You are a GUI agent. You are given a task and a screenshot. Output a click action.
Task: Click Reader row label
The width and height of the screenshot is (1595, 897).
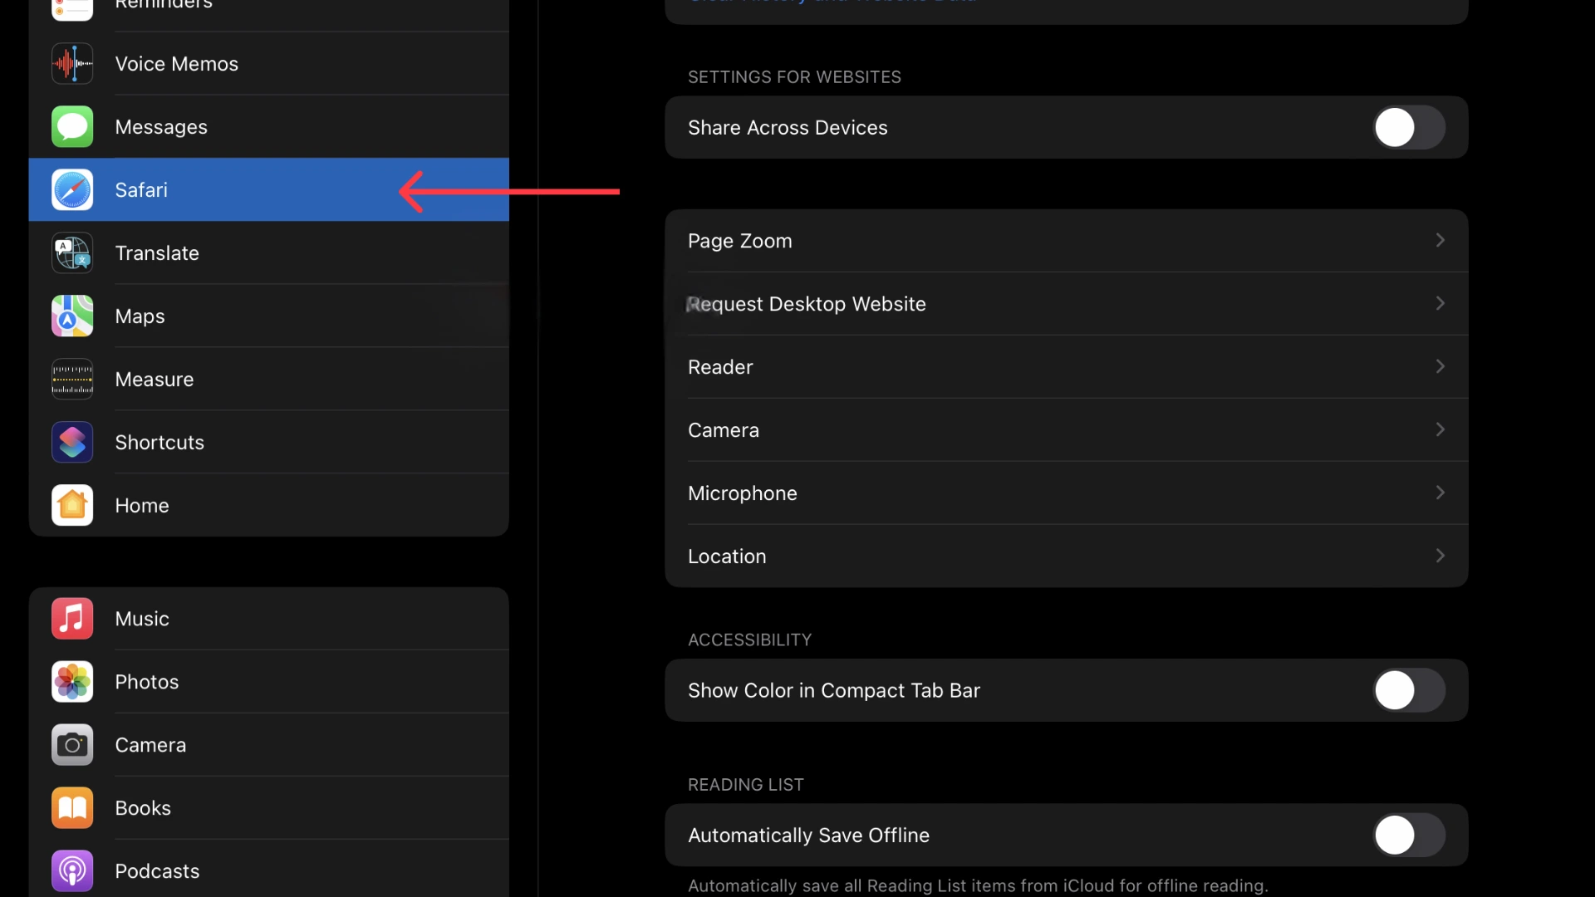pyautogui.click(x=720, y=367)
